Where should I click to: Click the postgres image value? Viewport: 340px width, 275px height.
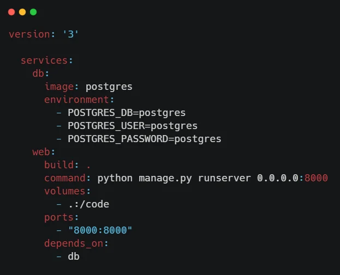pyautogui.click(x=109, y=87)
